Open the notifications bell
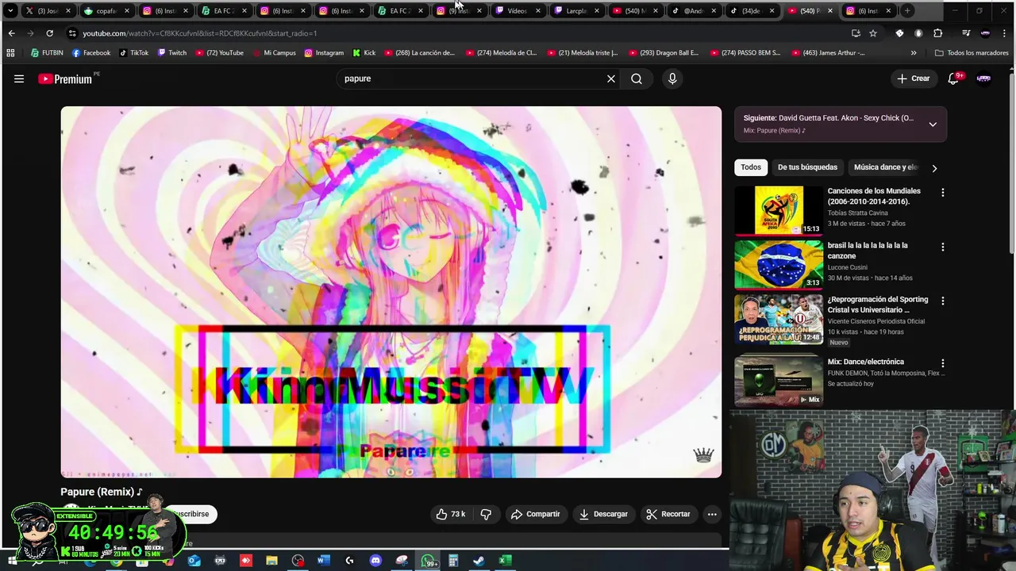 click(x=953, y=79)
